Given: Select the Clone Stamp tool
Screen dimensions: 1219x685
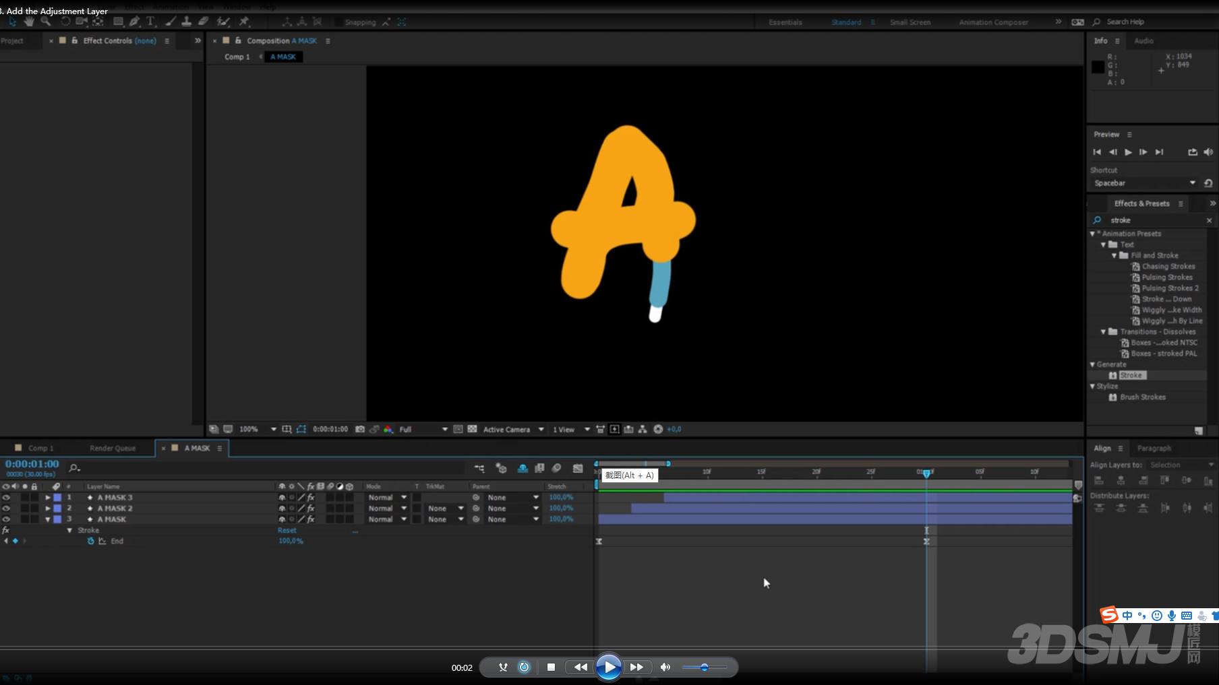Looking at the screenshot, I should (187, 22).
